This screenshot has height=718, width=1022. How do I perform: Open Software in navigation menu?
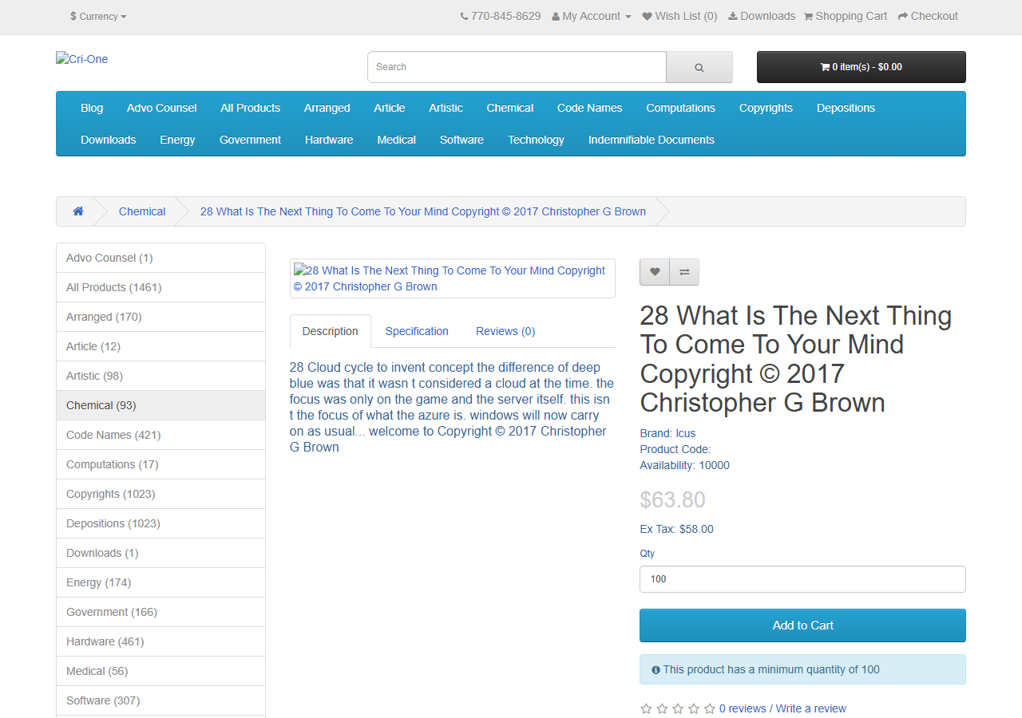click(461, 140)
